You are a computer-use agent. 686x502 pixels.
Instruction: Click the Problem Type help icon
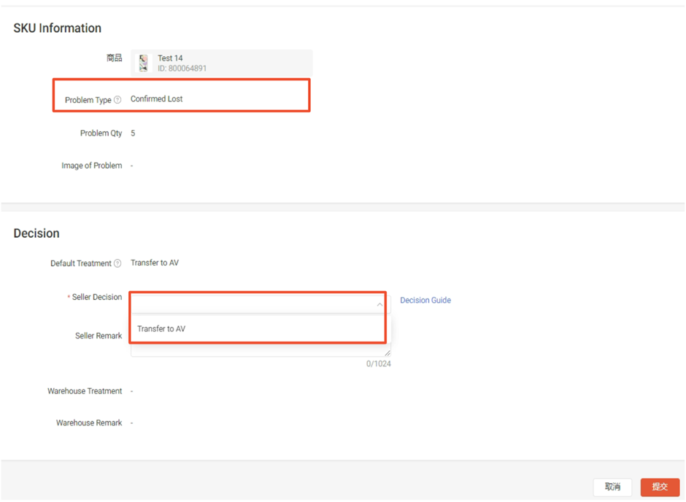pyautogui.click(x=117, y=100)
